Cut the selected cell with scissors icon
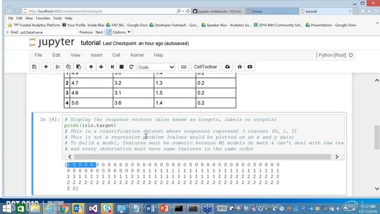 (x=58, y=67)
